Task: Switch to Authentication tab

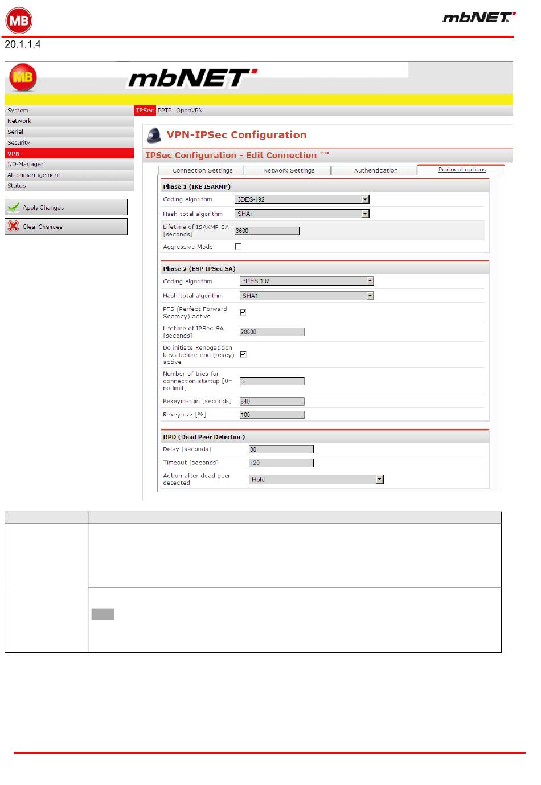Action: (x=375, y=170)
